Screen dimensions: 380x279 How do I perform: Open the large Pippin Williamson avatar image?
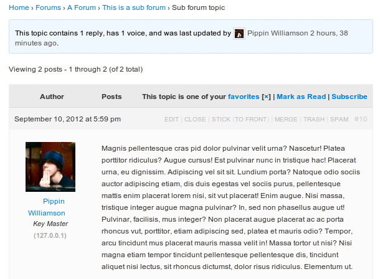(x=50, y=167)
